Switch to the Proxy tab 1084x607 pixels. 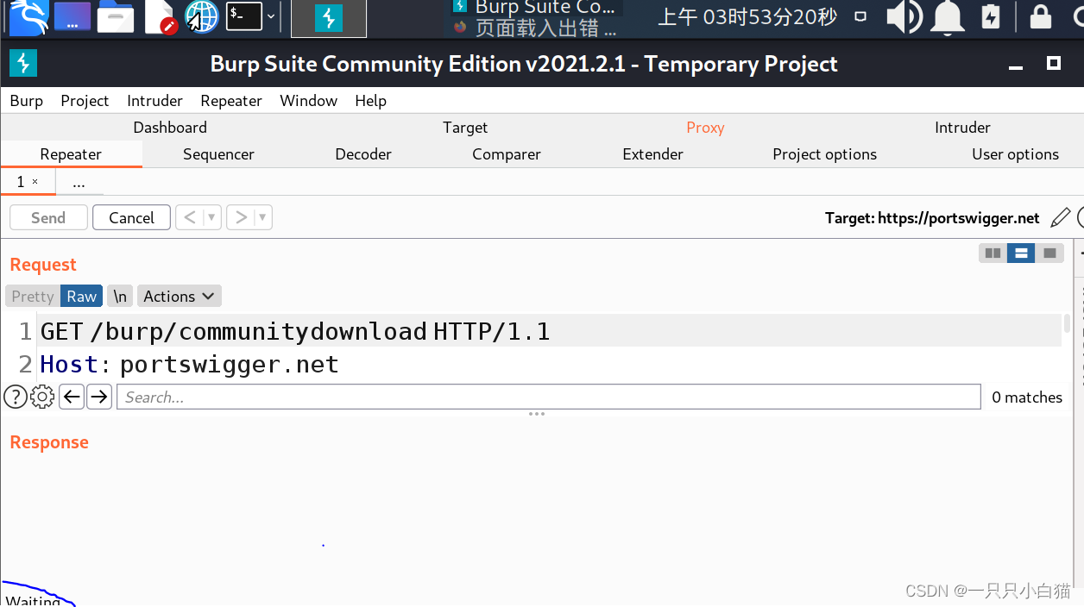point(705,128)
